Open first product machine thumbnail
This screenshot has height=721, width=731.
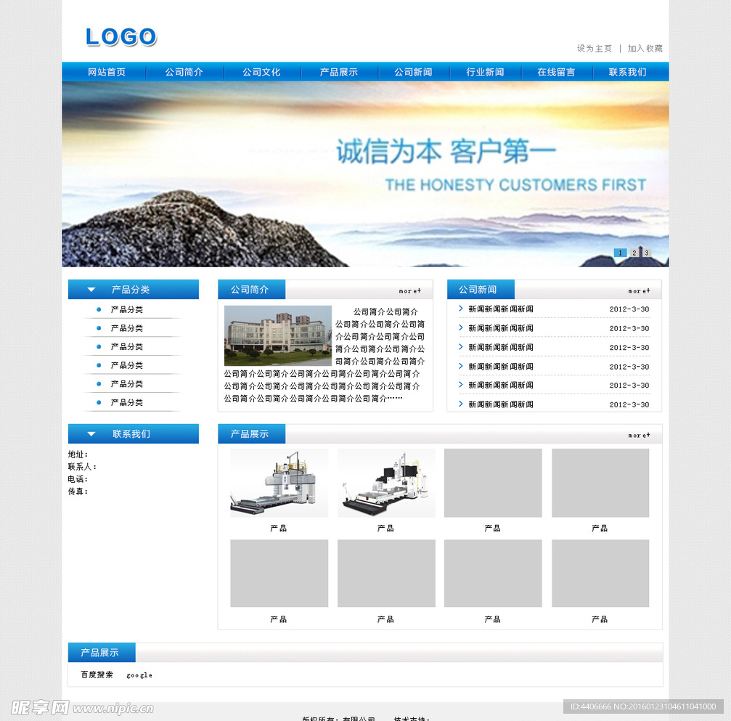pos(279,483)
